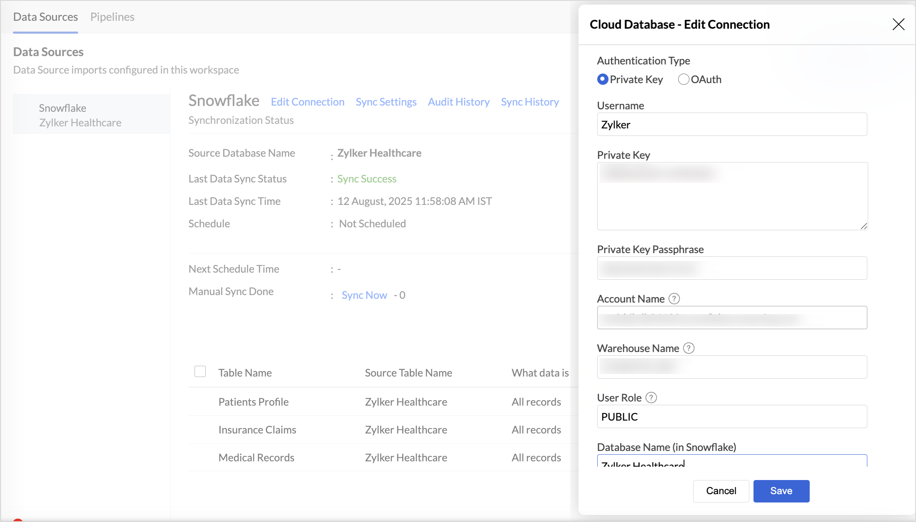This screenshot has width=916, height=522.
Task: Open Warehouse Name help icon
Action: (689, 348)
